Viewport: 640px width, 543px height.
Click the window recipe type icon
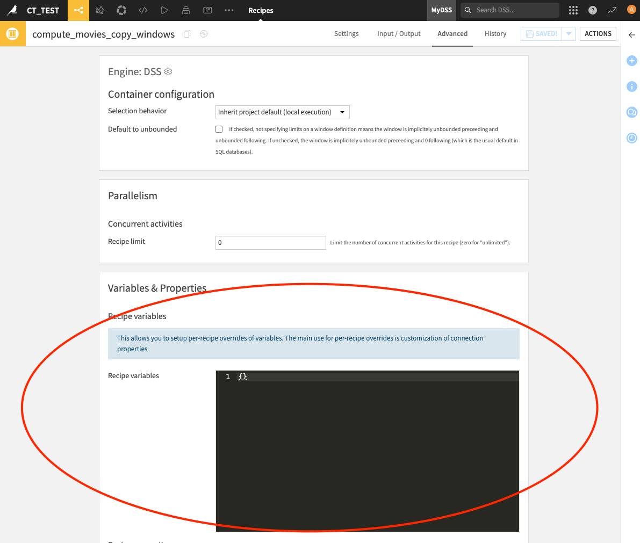(13, 33)
